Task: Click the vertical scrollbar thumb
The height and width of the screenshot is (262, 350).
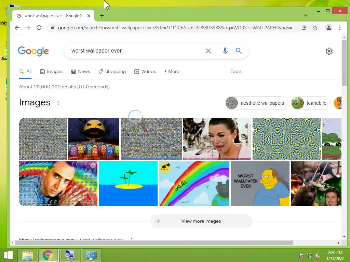Action: click(344, 63)
